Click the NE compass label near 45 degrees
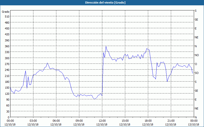The image size is (204, 127). [196, 108]
